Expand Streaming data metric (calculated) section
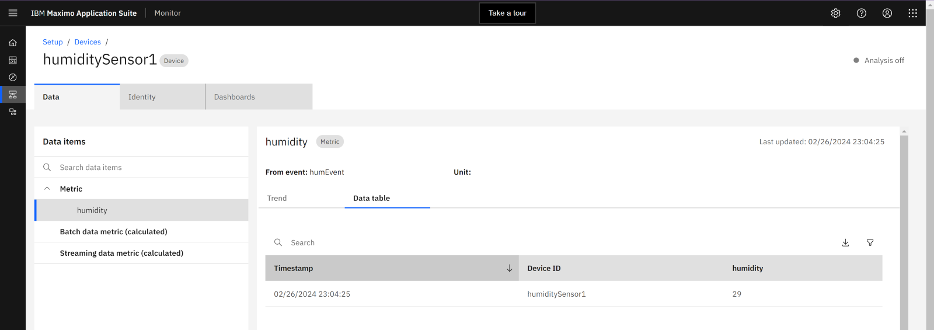The image size is (934, 330). click(121, 253)
